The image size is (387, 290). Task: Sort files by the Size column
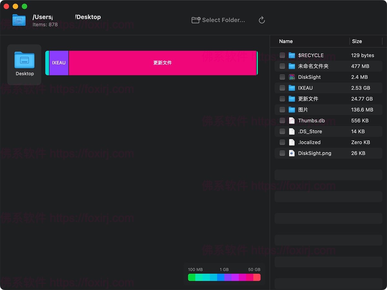tap(357, 41)
